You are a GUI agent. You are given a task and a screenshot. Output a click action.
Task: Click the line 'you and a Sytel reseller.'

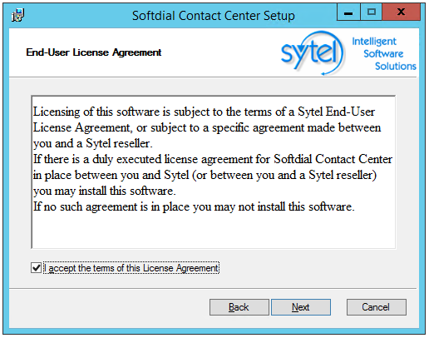click(93, 143)
